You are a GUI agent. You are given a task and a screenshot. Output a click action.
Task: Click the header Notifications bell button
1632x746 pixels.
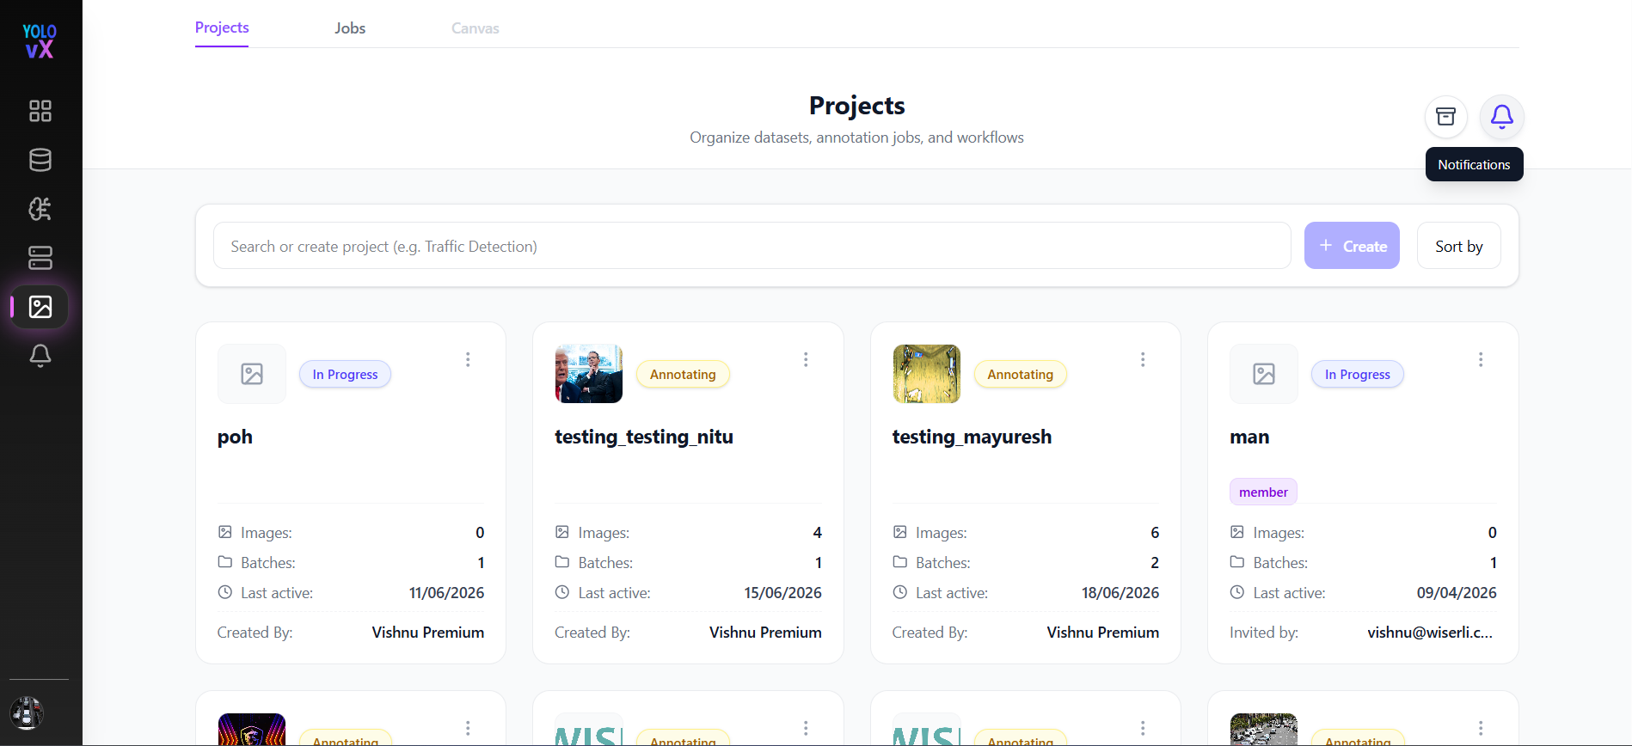(x=1502, y=117)
